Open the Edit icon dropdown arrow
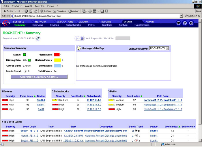 [x=98, y=11]
